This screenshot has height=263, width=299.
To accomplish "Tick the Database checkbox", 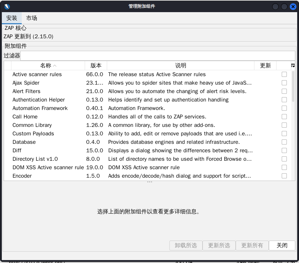I will [284, 142].
